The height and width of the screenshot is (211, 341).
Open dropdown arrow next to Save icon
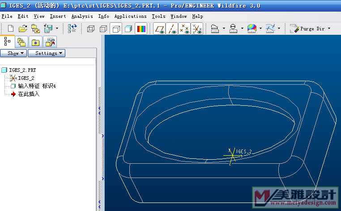point(57,28)
